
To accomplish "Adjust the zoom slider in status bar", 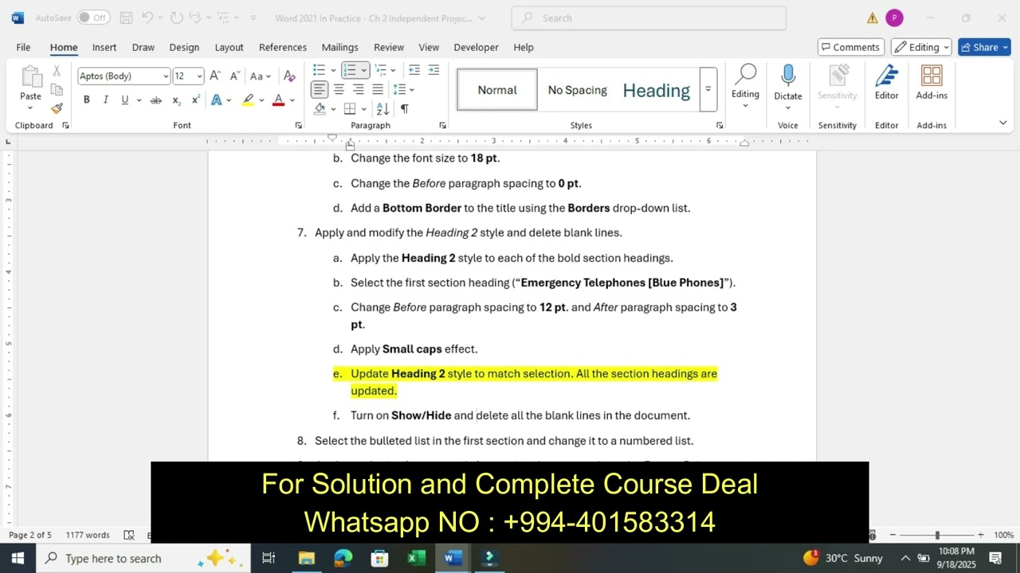I will coord(937,536).
